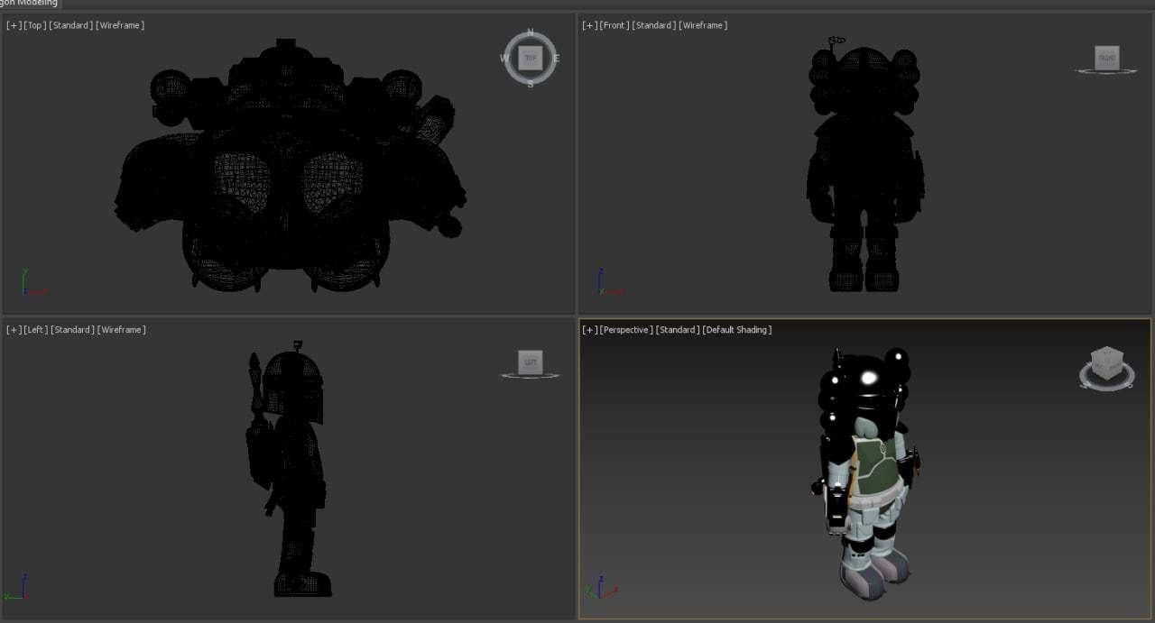Open the [Standard] menu in Top viewport
This screenshot has height=623, width=1155.
[x=70, y=25]
